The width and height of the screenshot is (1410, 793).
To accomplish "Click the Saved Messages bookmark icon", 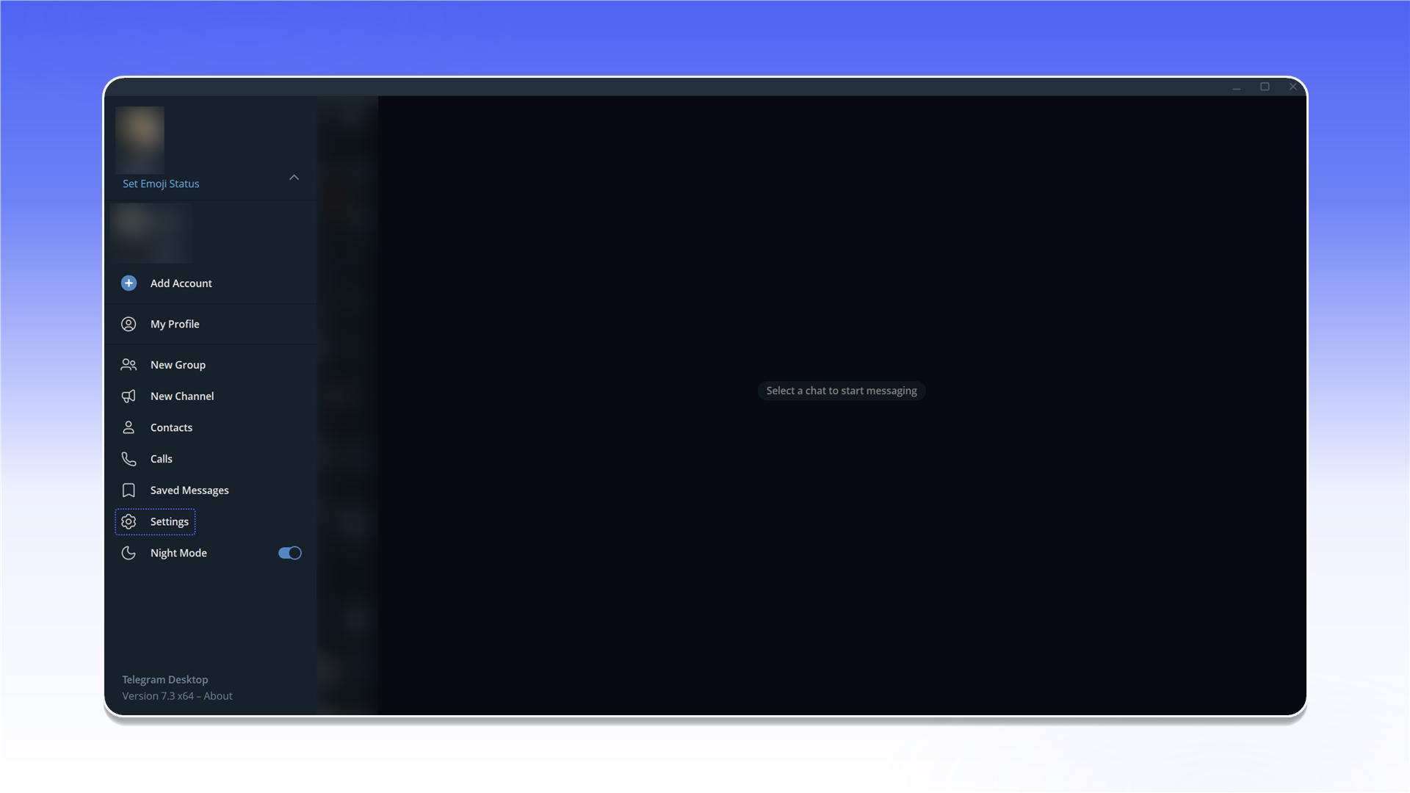I will (x=129, y=490).
